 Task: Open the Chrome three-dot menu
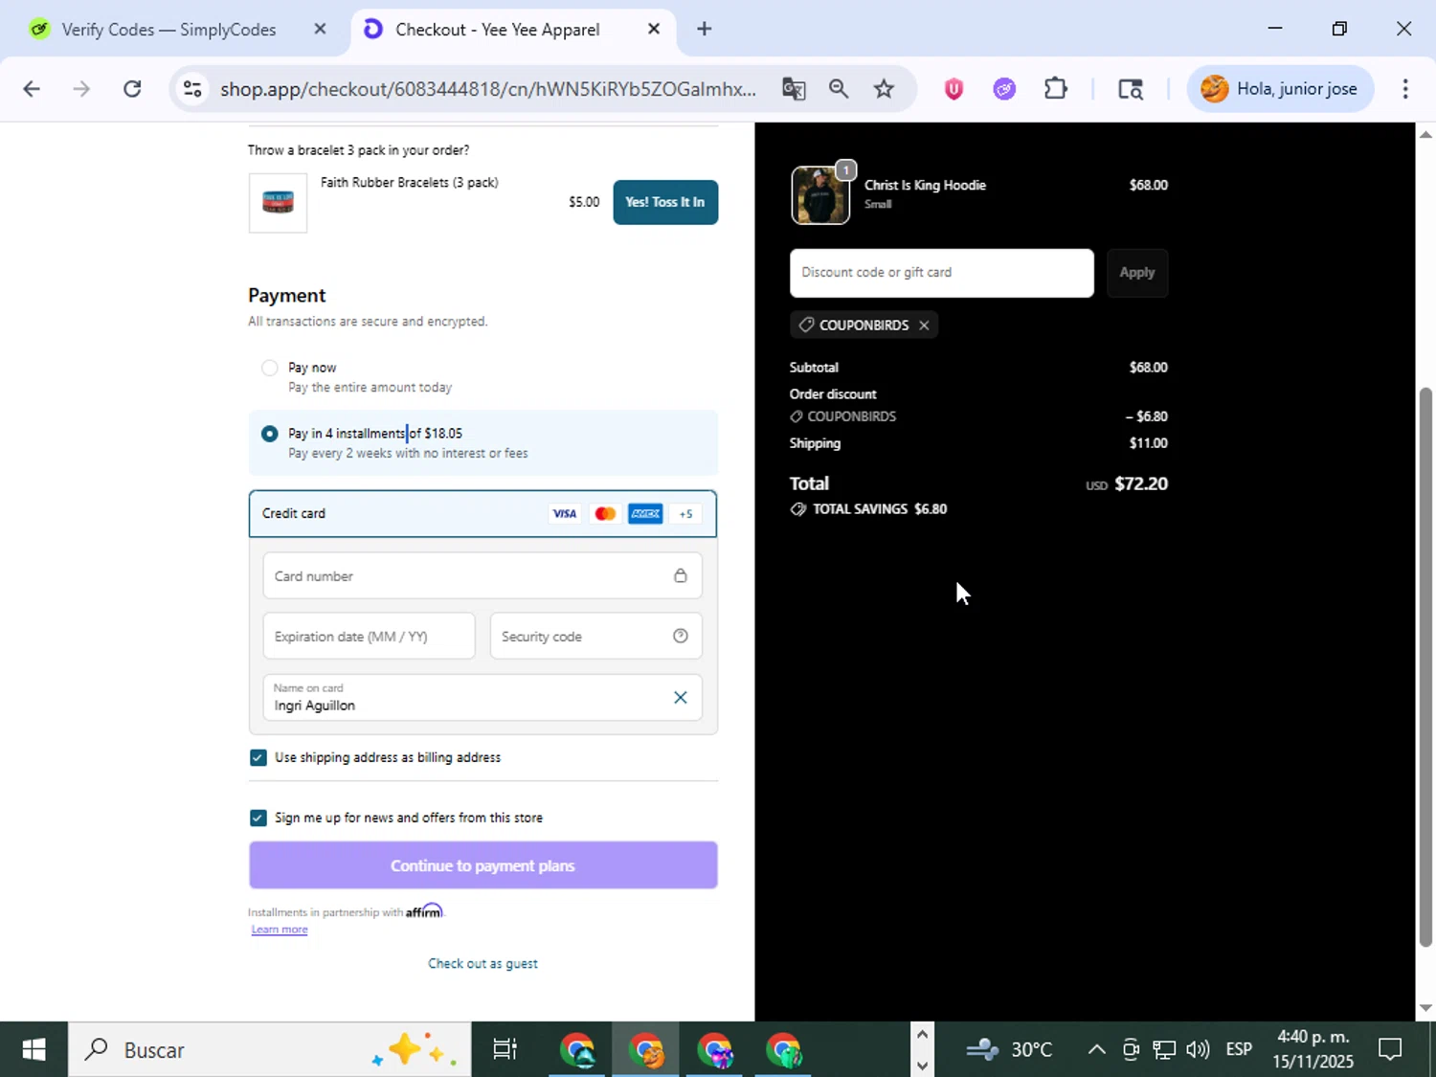(x=1405, y=89)
